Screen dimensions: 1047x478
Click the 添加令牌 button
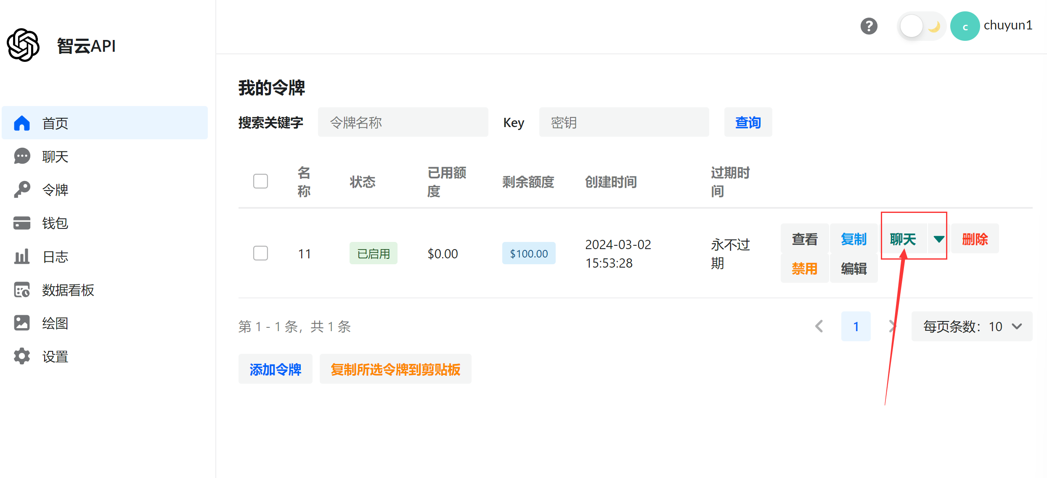coord(275,369)
